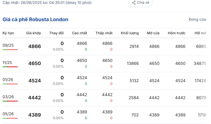
Task: Click the share icon beside Chia sẻ
Action: 134,3
